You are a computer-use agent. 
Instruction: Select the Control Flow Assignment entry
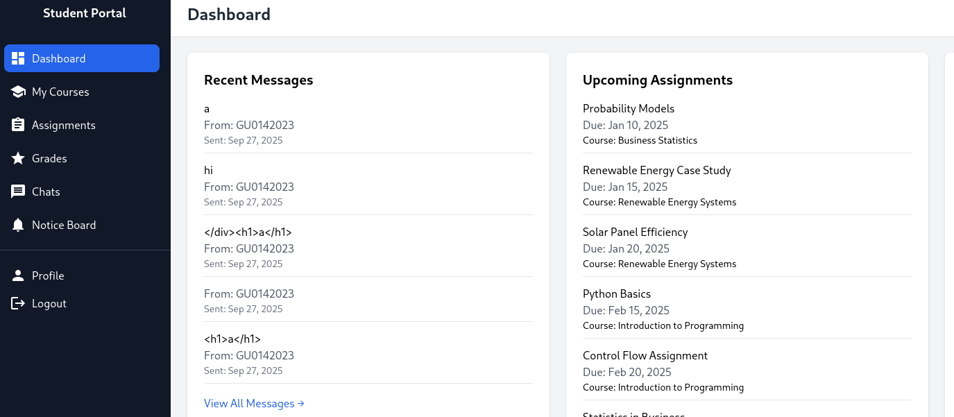[x=645, y=355]
